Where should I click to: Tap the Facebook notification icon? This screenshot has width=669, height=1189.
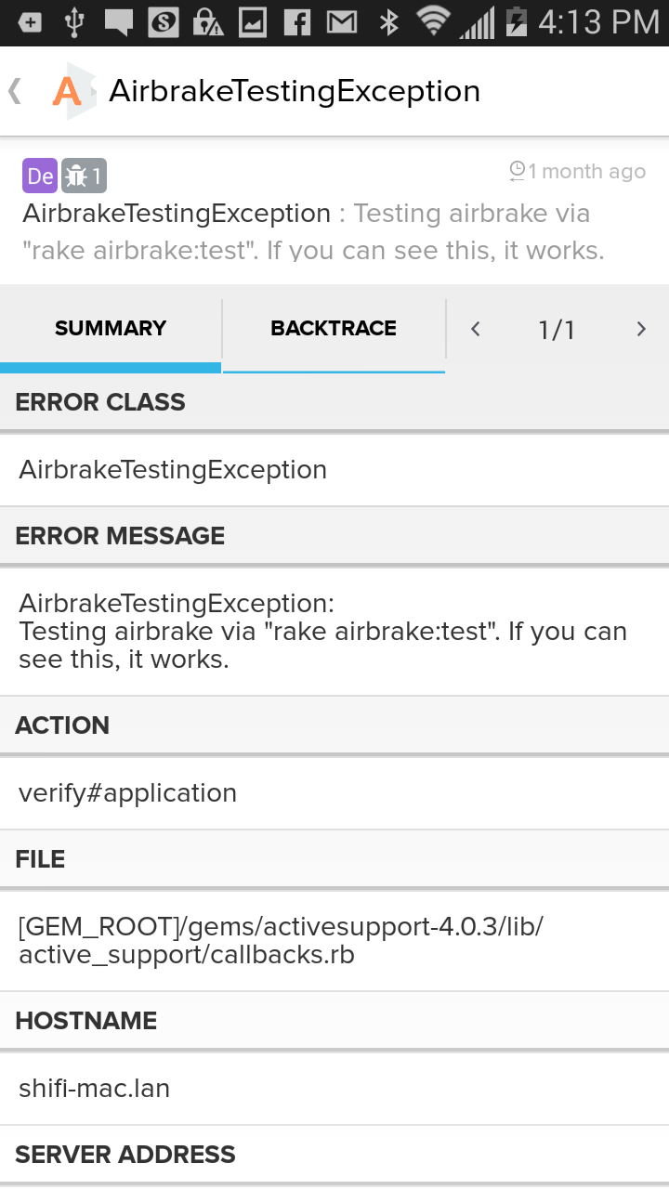click(296, 22)
